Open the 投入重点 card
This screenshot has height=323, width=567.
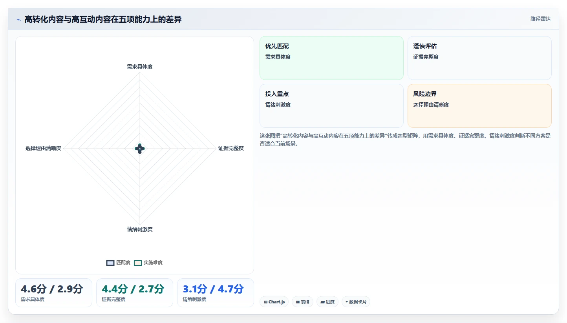[x=331, y=106]
